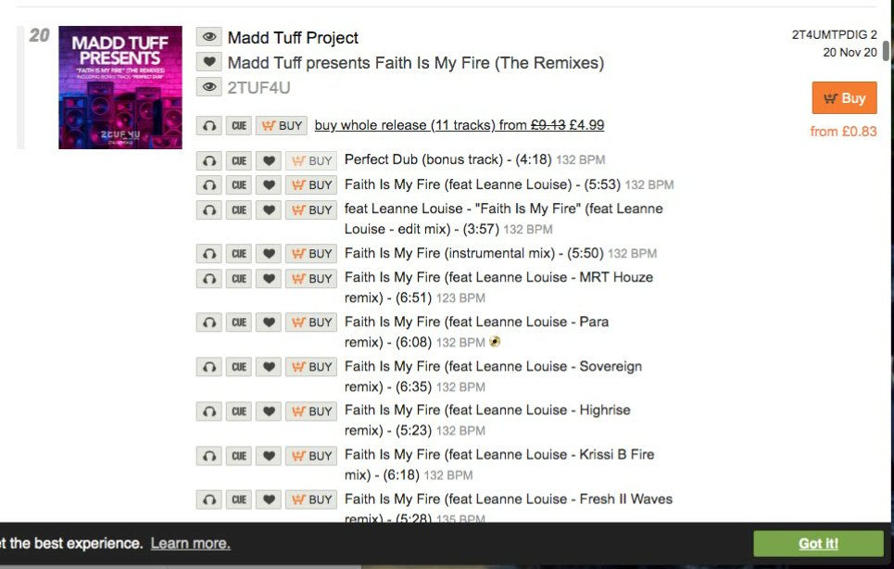Viewport: 894px width, 569px height.
Task: Buy Perfect Dub bonus track
Action: (311, 160)
